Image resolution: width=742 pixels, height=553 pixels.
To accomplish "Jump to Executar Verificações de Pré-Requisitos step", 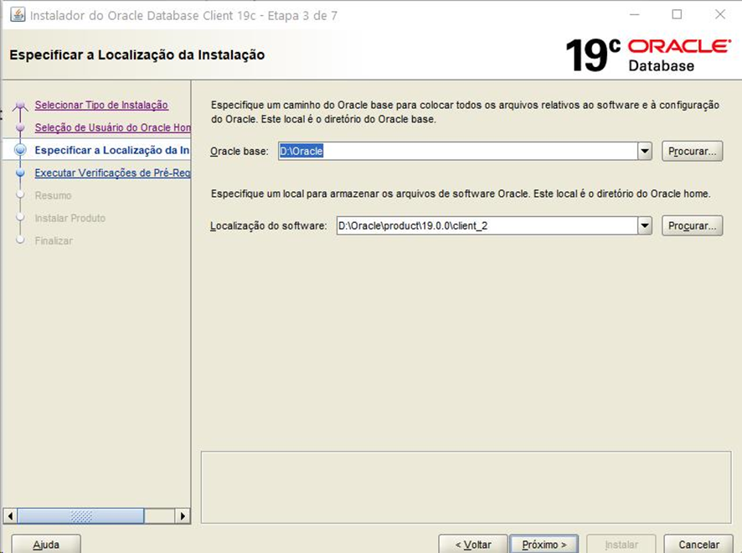I will 112,173.
